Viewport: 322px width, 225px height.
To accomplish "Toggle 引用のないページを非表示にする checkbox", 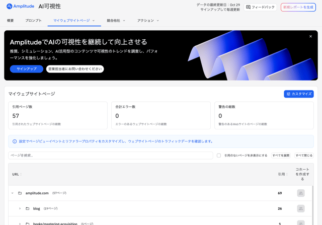I will point(219,156).
